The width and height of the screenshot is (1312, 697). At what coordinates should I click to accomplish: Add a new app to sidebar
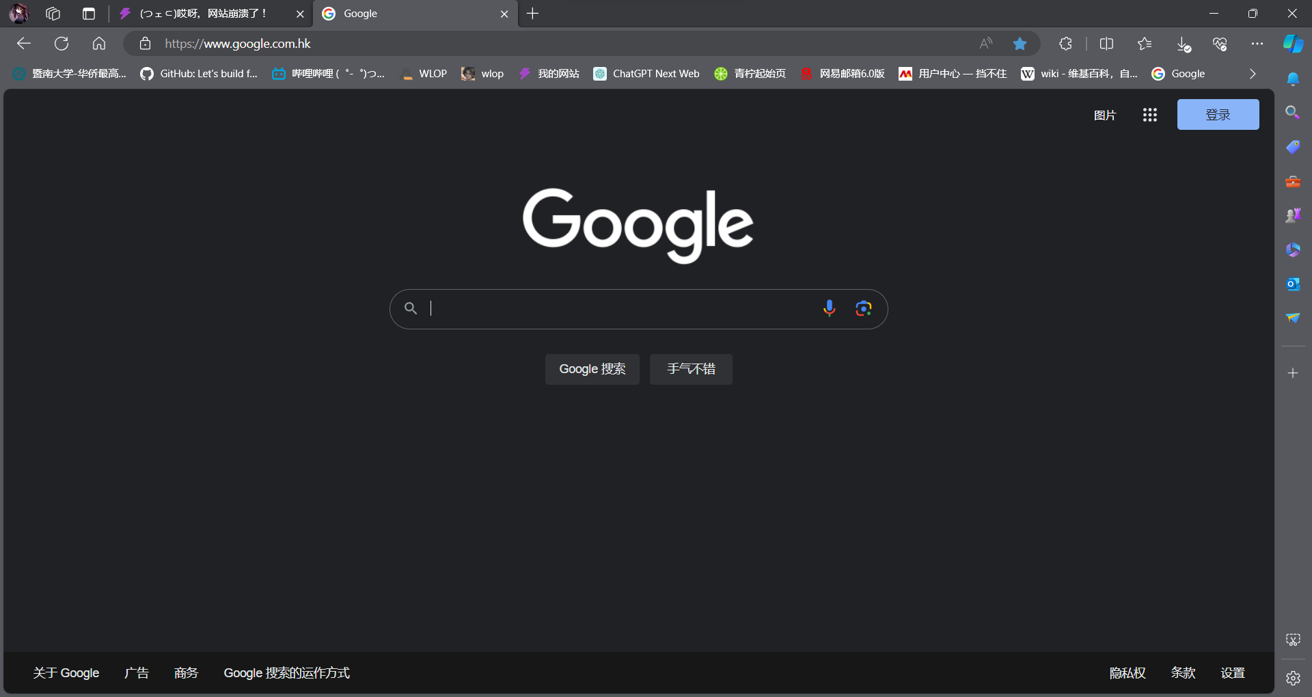[x=1293, y=373]
